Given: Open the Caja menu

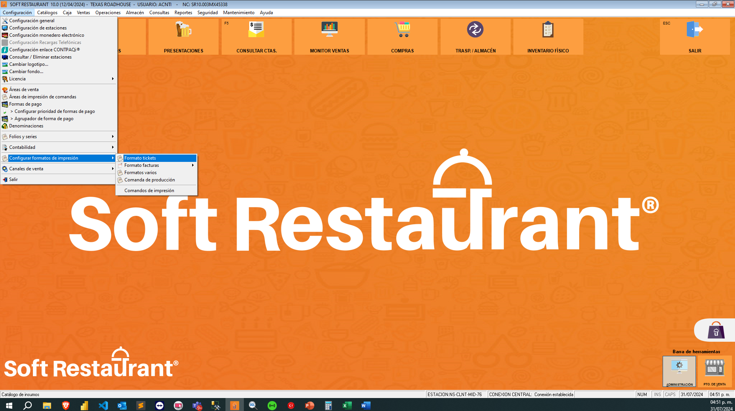Looking at the screenshot, I should 67,13.
